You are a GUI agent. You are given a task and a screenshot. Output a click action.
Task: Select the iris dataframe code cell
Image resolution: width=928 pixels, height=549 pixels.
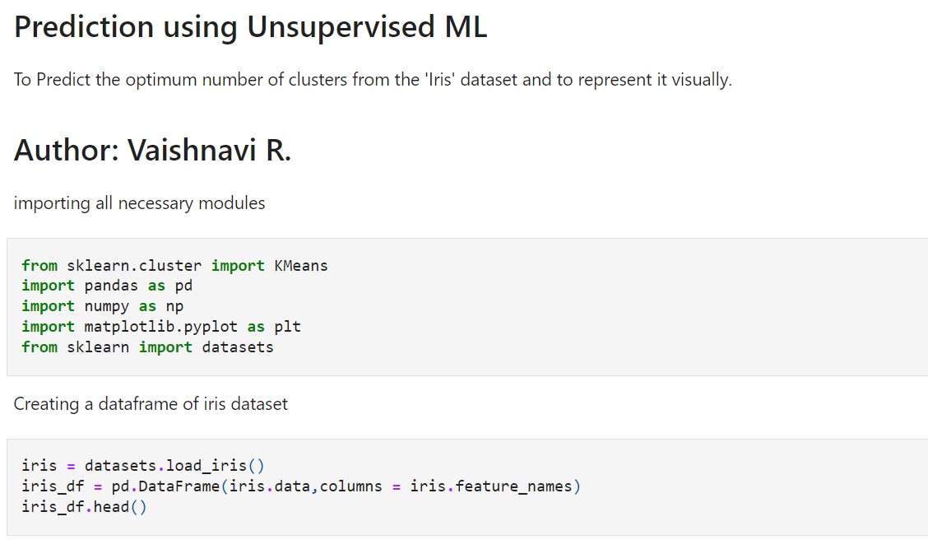tap(467, 486)
